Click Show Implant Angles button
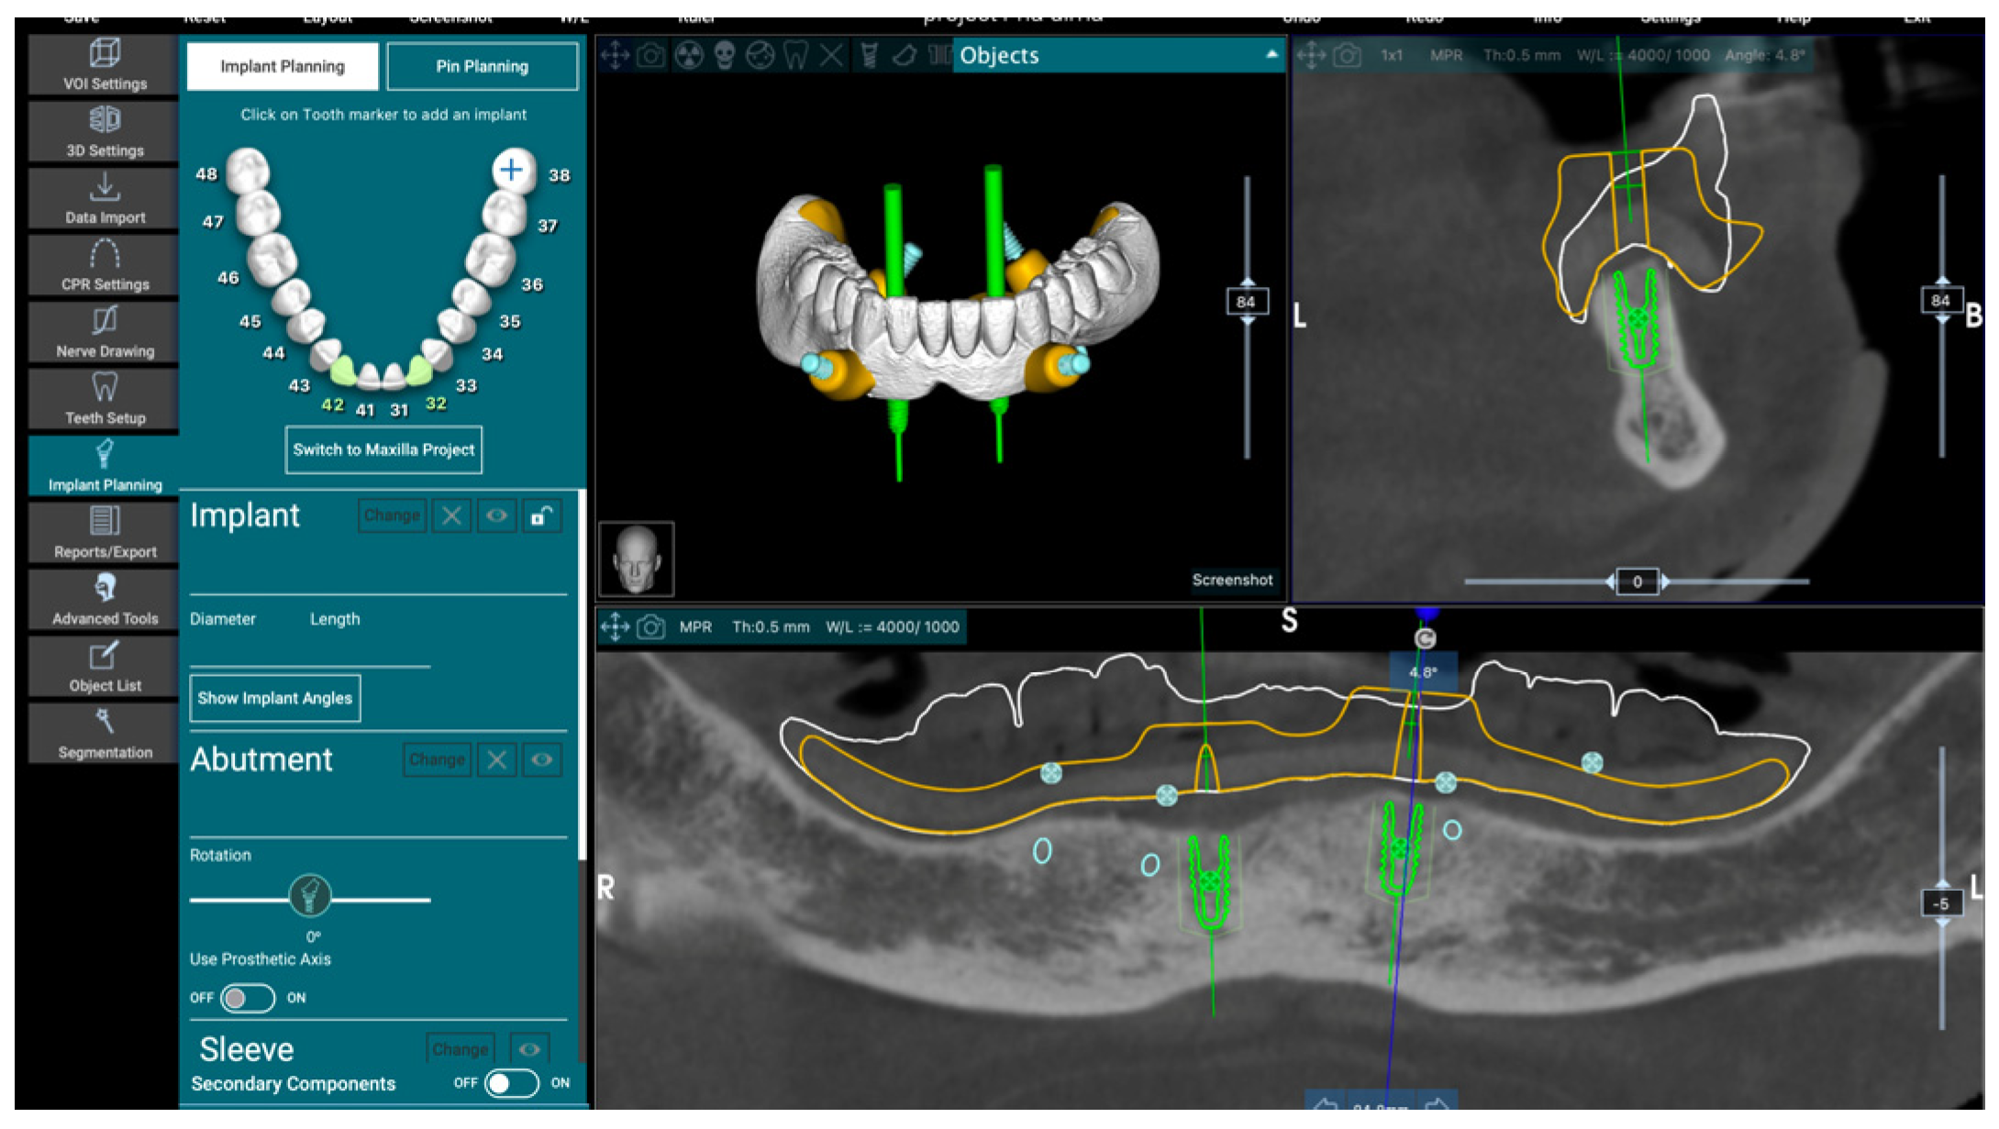The width and height of the screenshot is (1999, 1129). click(x=274, y=698)
